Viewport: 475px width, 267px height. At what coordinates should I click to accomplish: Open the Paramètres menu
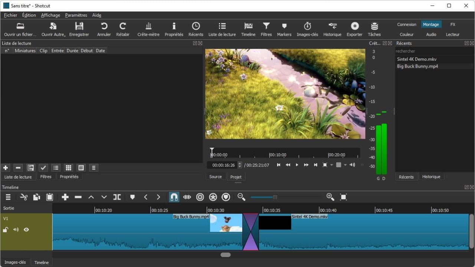pos(76,15)
